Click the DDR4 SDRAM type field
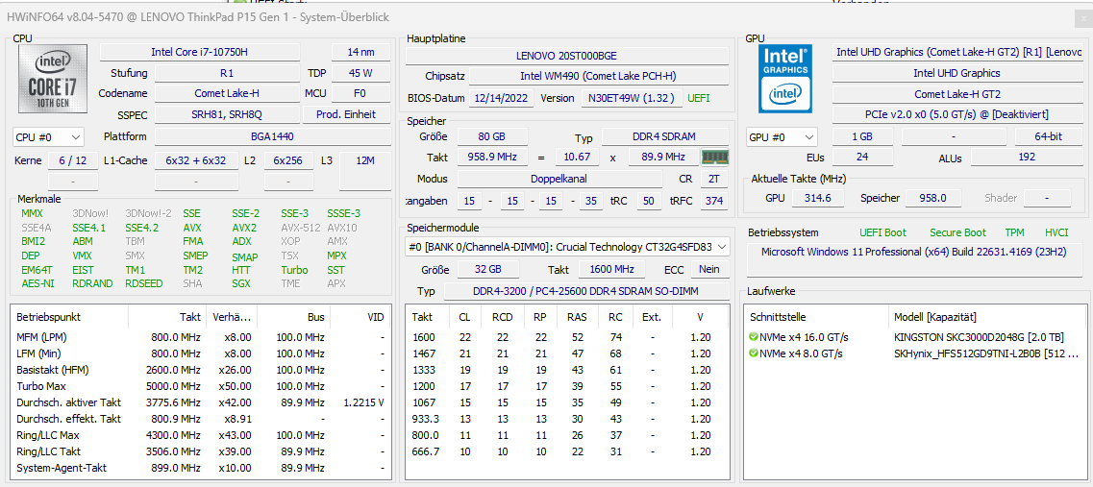 [665, 136]
